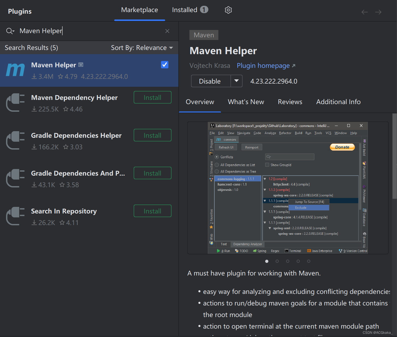Navigate forward with the right arrow
This screenshot has height=337, width=397.
pyautogui.click(x=378, y=12)
